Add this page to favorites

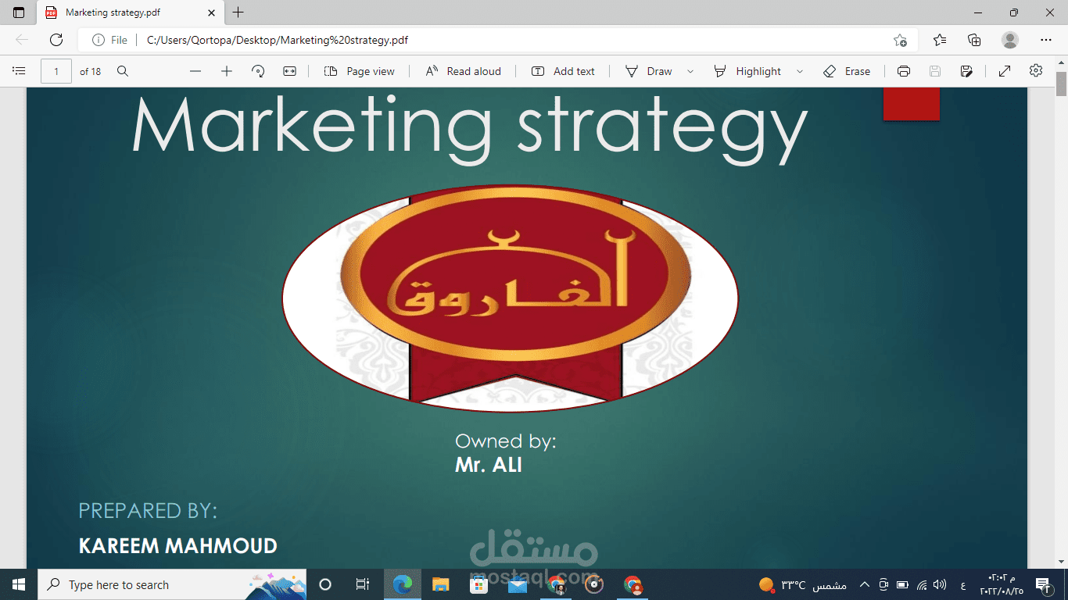(x=901, y=40)
